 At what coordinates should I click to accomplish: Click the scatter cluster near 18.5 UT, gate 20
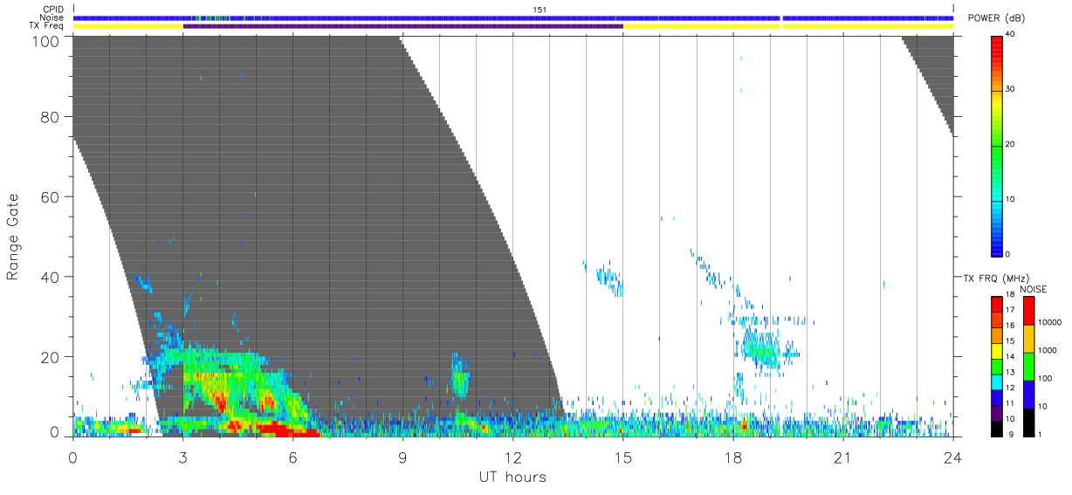coord(762,350)
